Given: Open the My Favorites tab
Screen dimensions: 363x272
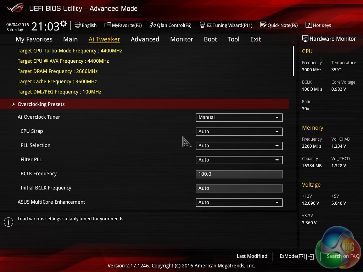Looking at the screenshot, I should coord(34,39).
